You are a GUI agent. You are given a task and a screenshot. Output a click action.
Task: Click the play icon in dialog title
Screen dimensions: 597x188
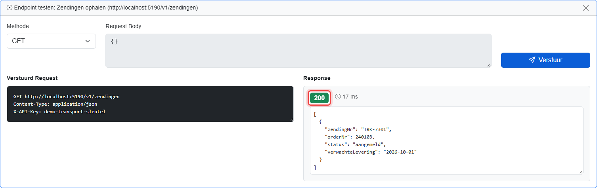[x=10, y=8]
